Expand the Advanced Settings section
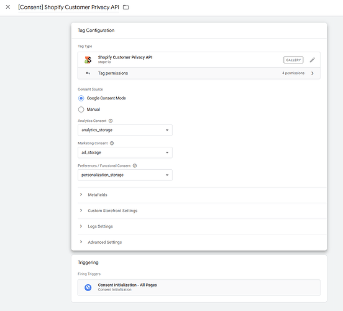The height and width of the screenshot is (311, 343). pos(202,242)
